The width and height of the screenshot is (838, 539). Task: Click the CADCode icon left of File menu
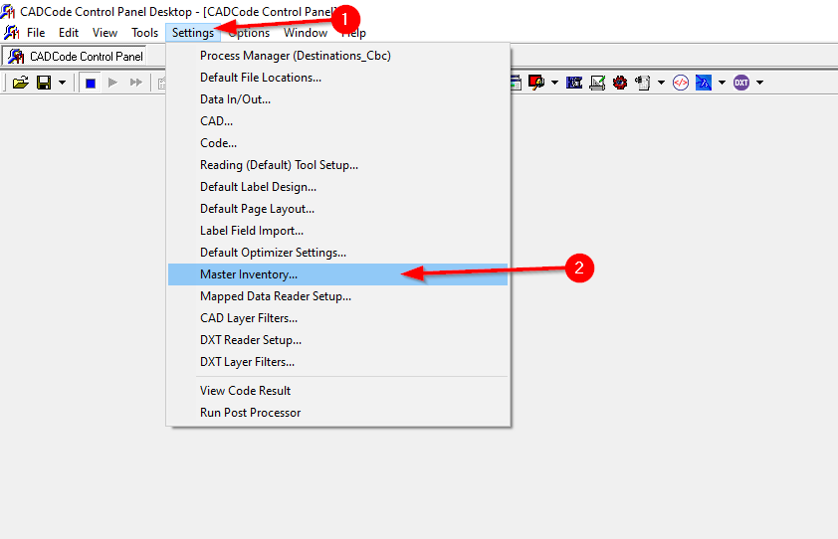(11, 33)
